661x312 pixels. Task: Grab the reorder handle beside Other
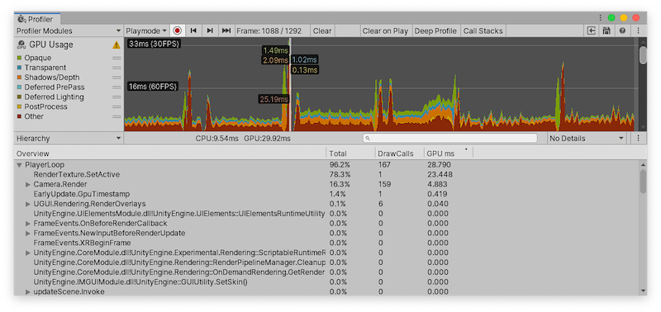[x=117, y=116]
